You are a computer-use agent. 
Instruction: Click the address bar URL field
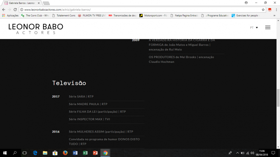coord(142,10)
